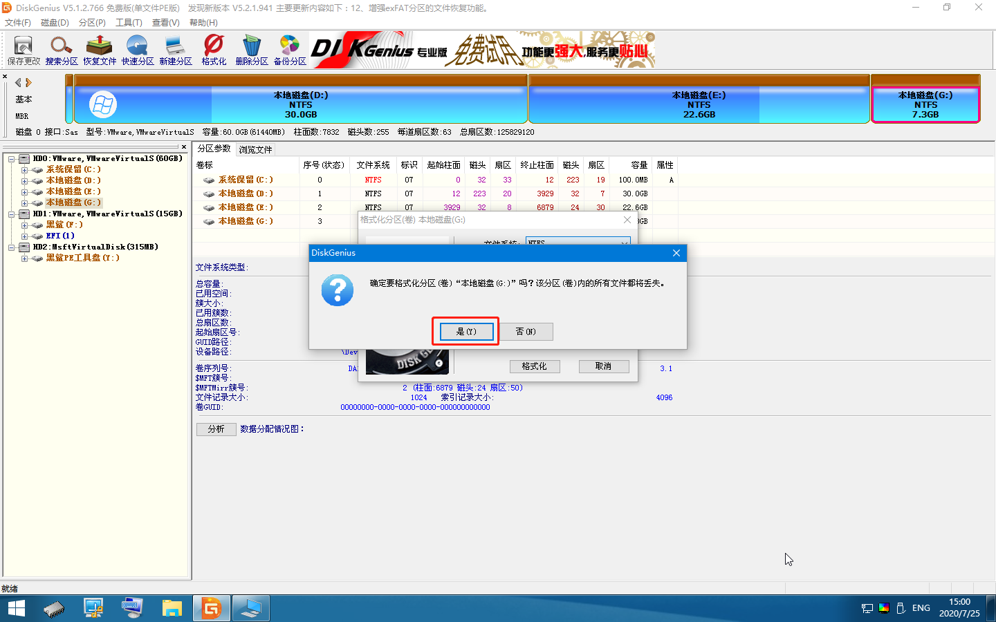Expand the 系统保留(C:) tree node

[x=24, y=170]
